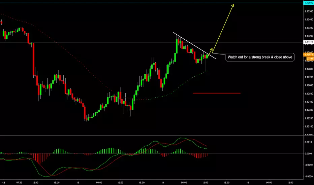Screen dimensions: 314x185
Task: Select the white 1.13123 horizontal line price tag
Action: click(309, 42)
